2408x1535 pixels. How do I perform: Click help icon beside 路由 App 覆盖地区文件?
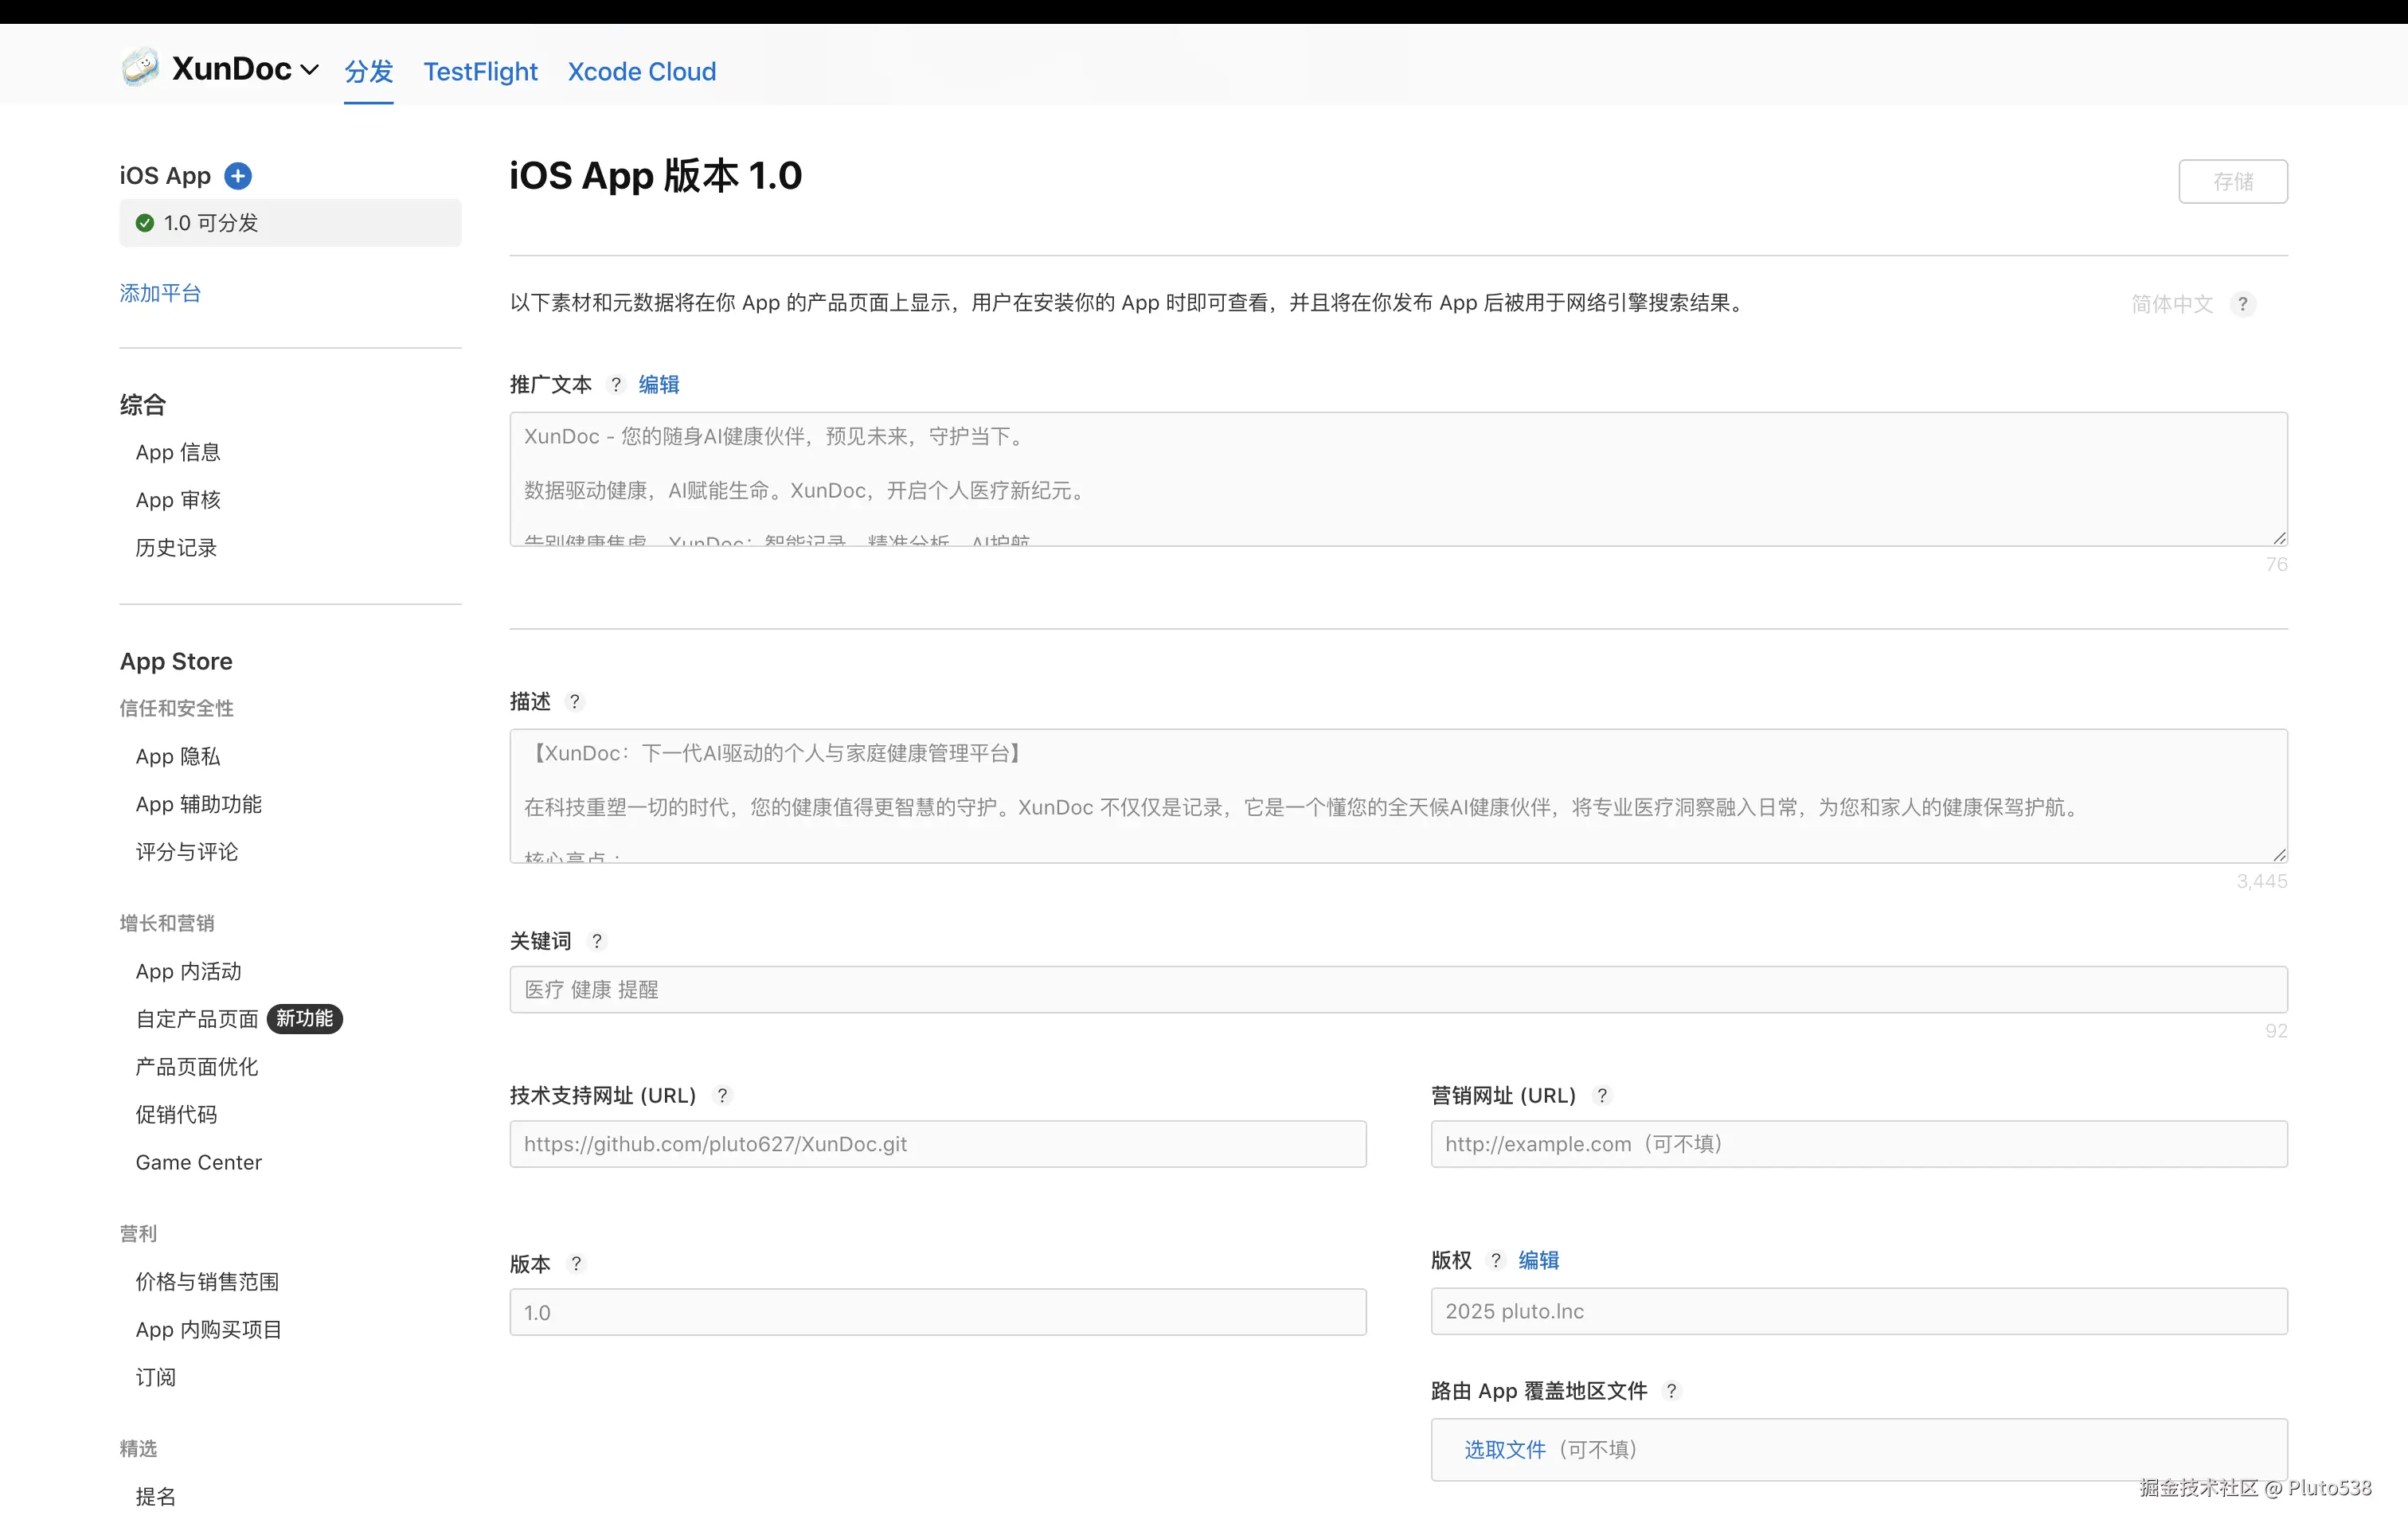coord(1671,1391)
